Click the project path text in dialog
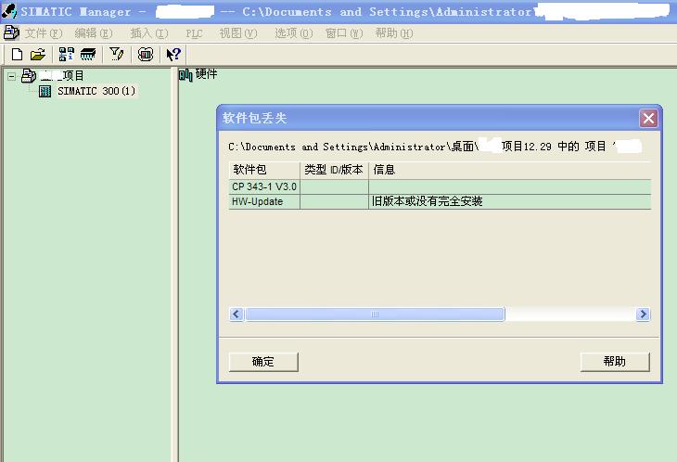Screen dimensions: 677x462 pyautogui.click(x=434, y=147)
